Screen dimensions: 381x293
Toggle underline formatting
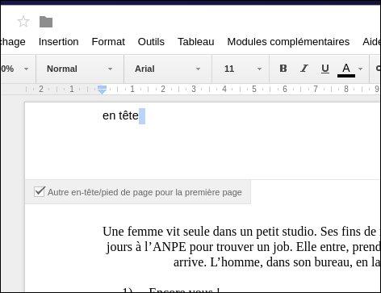325,69
